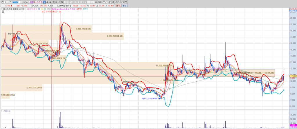Click the 하한선 lower band legend
The height and width of the screenshot is (129, 297).
click(x=86, y=9)
